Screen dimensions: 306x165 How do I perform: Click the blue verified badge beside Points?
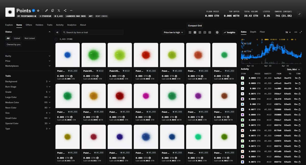[x=33, y=10]
